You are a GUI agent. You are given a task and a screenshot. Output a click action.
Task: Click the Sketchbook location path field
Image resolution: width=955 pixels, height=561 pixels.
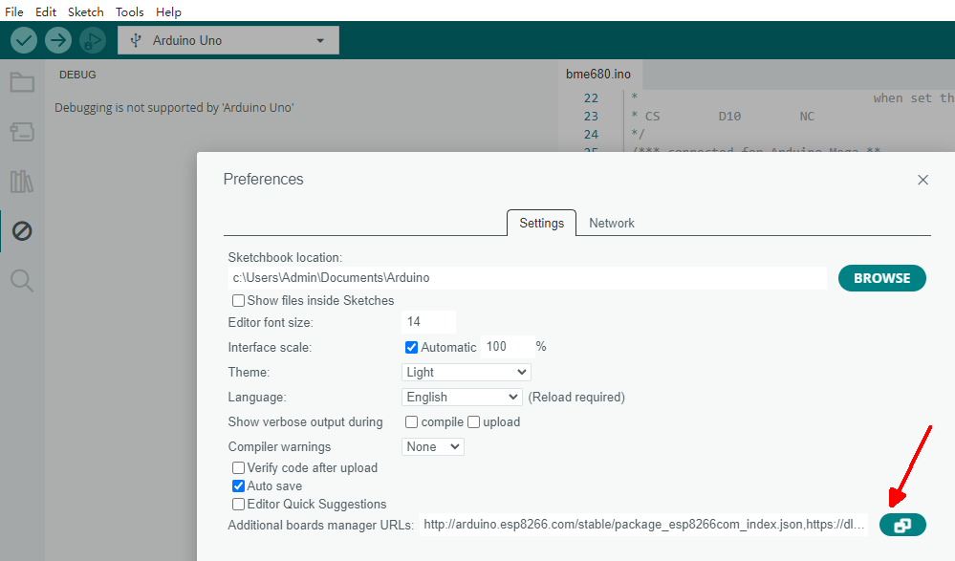coord(527,278)
